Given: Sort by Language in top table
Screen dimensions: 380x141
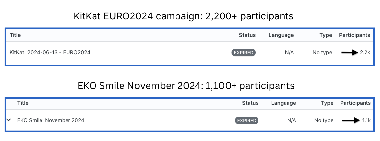Looking at the screenshot, I should tap(281, 35).
